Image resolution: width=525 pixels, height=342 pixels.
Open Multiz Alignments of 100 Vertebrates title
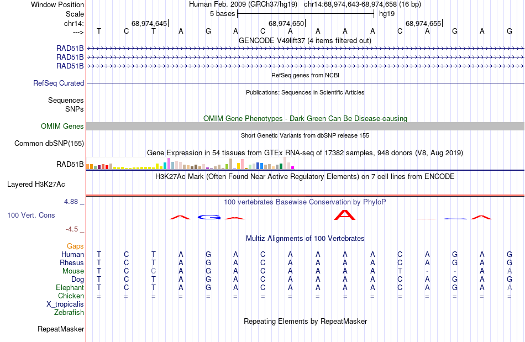(305, 239)
